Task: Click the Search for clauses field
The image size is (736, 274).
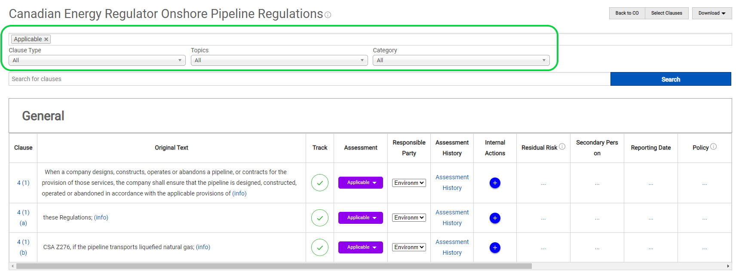Action: coord(310,79)
